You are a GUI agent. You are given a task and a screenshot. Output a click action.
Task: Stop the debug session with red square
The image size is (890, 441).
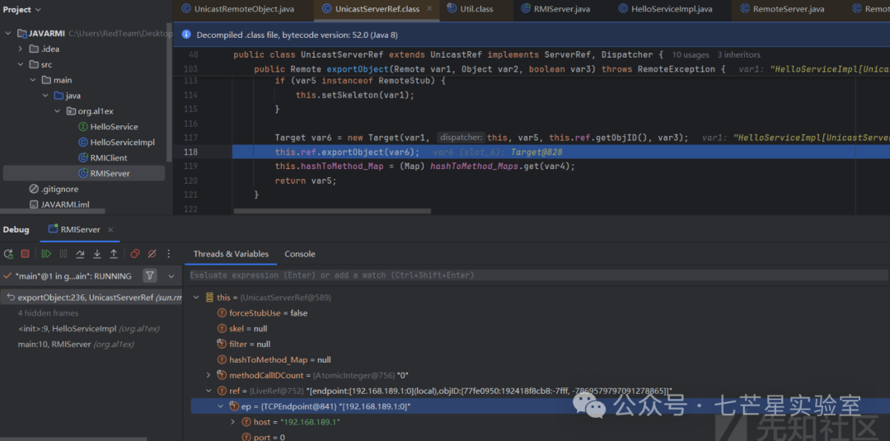pyautogui.click(x=25, y=254)
